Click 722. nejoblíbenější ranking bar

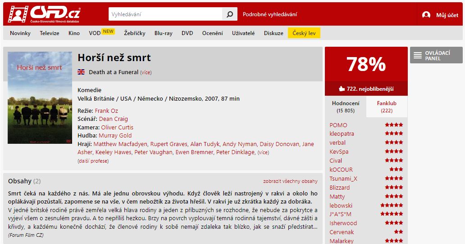pos(366,89)
